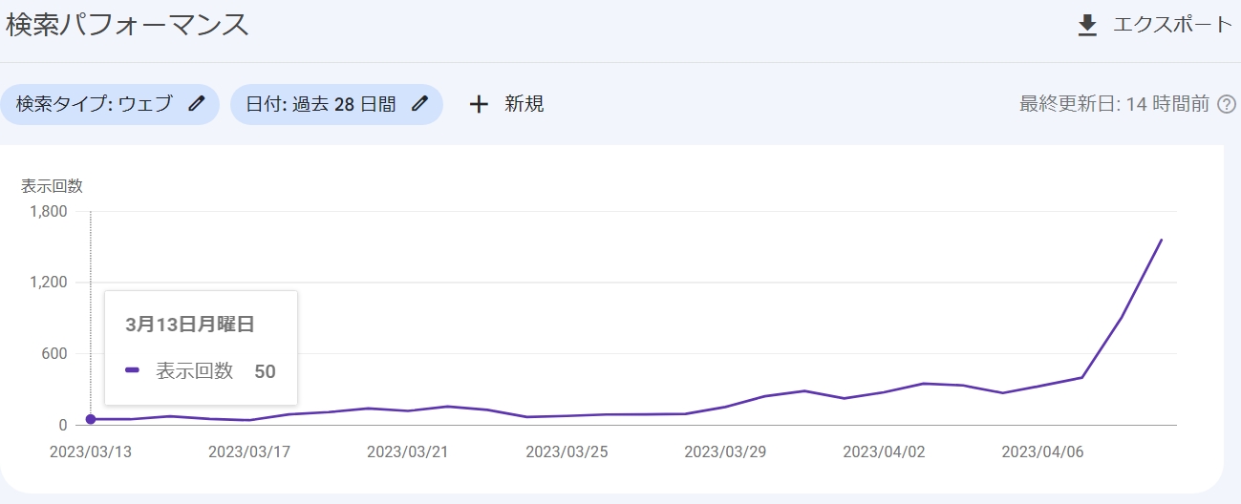
Task: Click the 検索パフォーマンス page heading
Action: (127, 26)
